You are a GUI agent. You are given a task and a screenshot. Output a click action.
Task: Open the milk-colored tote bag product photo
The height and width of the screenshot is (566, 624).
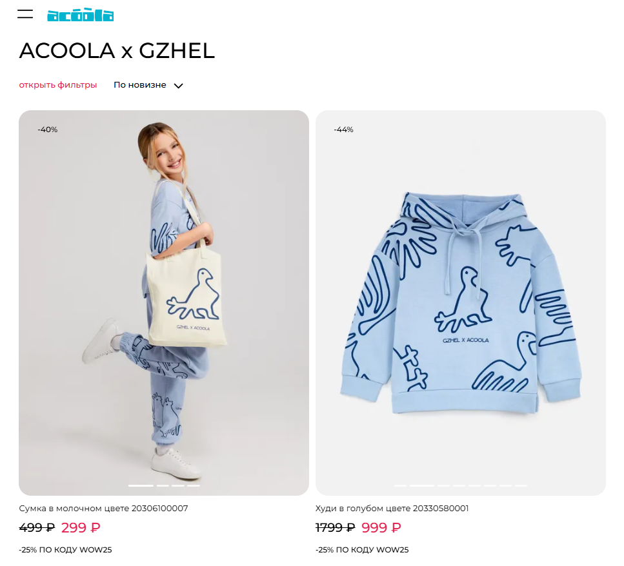tap(163, 302)
